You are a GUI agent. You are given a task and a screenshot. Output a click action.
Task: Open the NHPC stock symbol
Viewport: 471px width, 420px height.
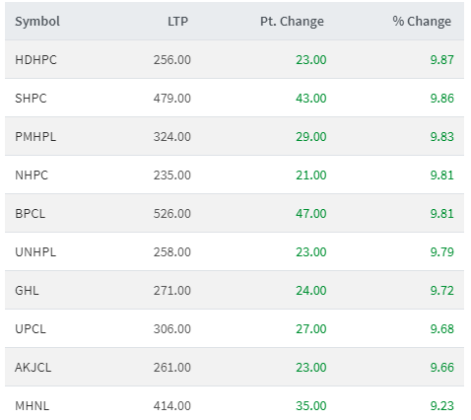32,175
